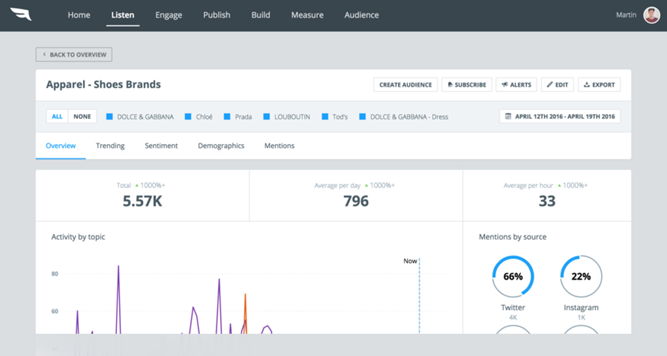Viewport: 667px width, 356px height.
Task: Click the Average per hour 33 value
Action: pos(547,201)
